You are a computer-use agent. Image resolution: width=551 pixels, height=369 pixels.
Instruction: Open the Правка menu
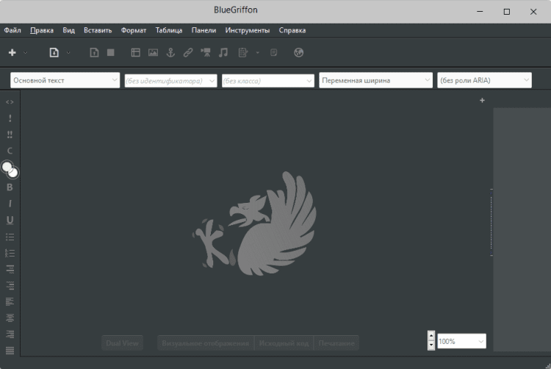pos(42,30)
